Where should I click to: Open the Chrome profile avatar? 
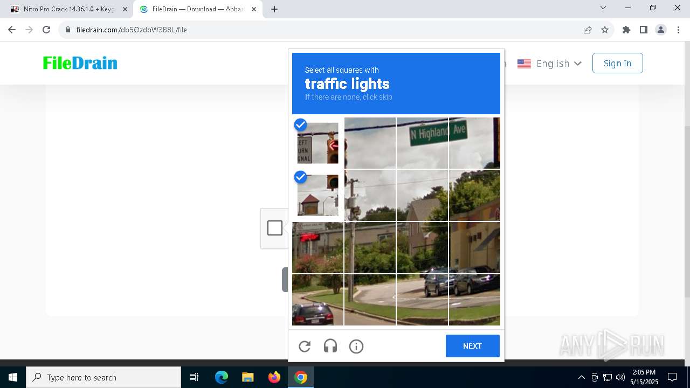point(661,30)
